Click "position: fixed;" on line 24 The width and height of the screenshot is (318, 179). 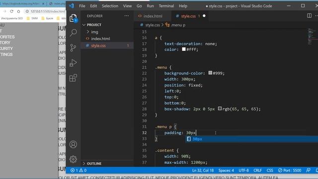click(x=183, y=85)
